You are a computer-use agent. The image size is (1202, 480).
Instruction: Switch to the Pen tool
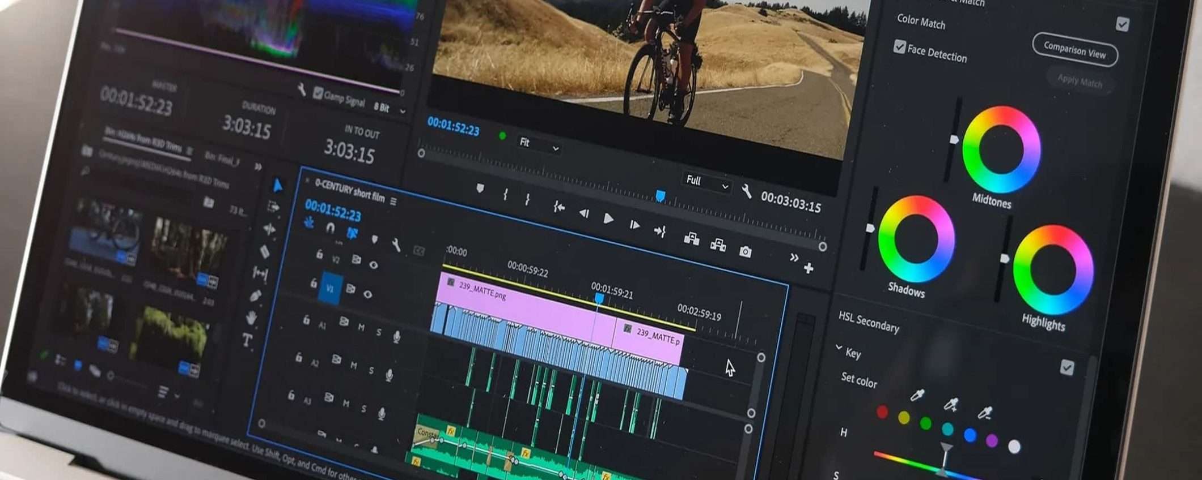256,295
